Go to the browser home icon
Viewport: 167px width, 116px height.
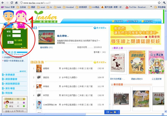[16, 3]
